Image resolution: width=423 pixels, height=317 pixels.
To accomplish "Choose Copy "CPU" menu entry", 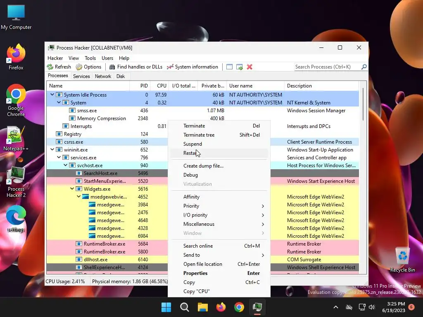I will (x=219, y=291).
